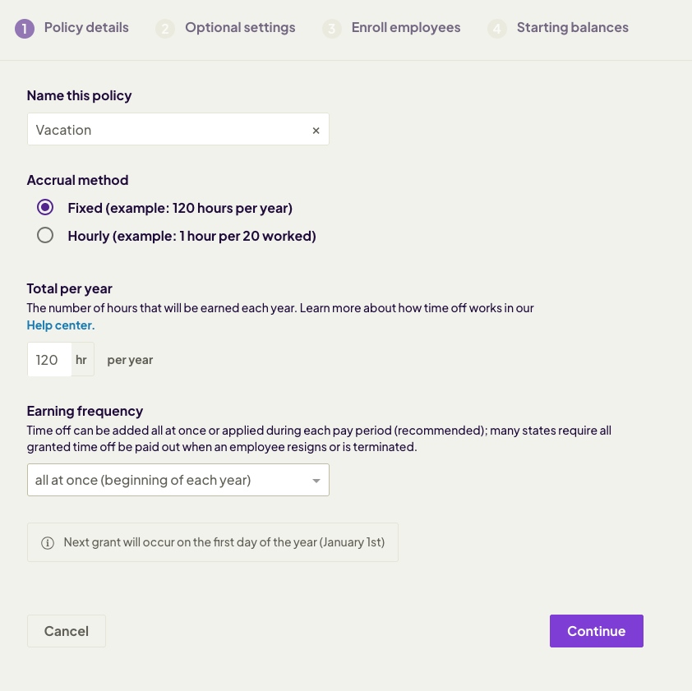The width and height of the screenshot is (692, 691).
Task: Click the info icon beside the grant notice
Action: point(48,542)
